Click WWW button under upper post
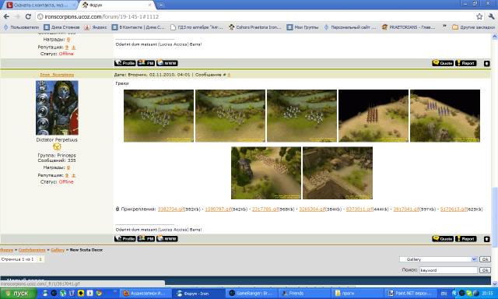The width and height of the screenshot is (498, 299). pos(167,63)
